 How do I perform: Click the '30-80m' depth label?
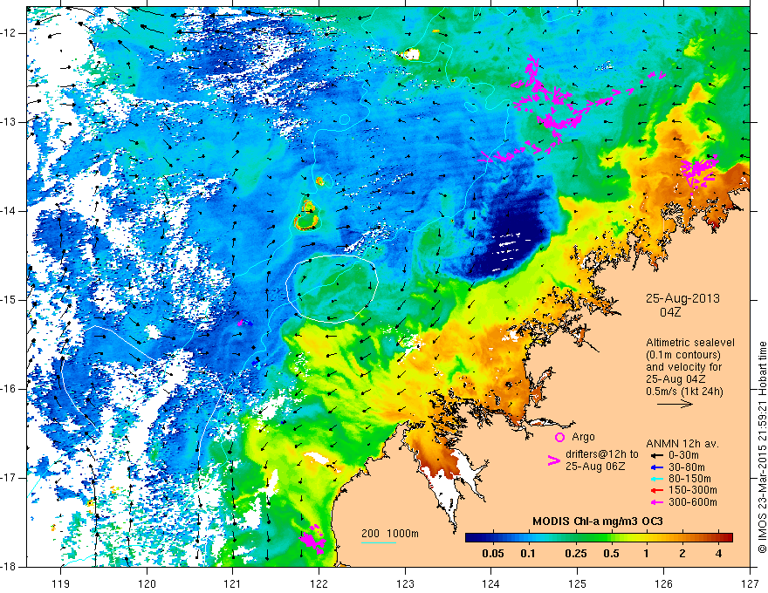pyautogui.click(x=687, y=467)
